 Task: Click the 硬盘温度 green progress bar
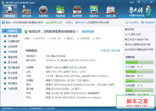(139, 71)
